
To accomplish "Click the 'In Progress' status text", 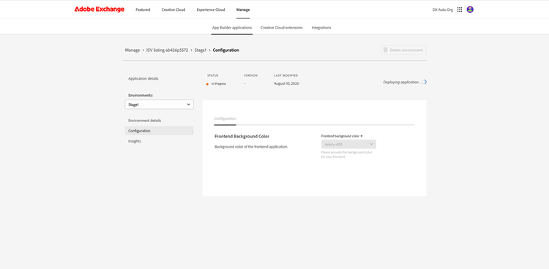I will click(219, 84).
